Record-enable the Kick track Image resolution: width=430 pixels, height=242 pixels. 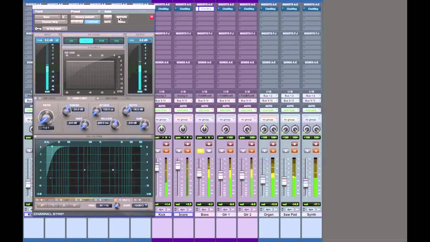(x=166, y=144)
